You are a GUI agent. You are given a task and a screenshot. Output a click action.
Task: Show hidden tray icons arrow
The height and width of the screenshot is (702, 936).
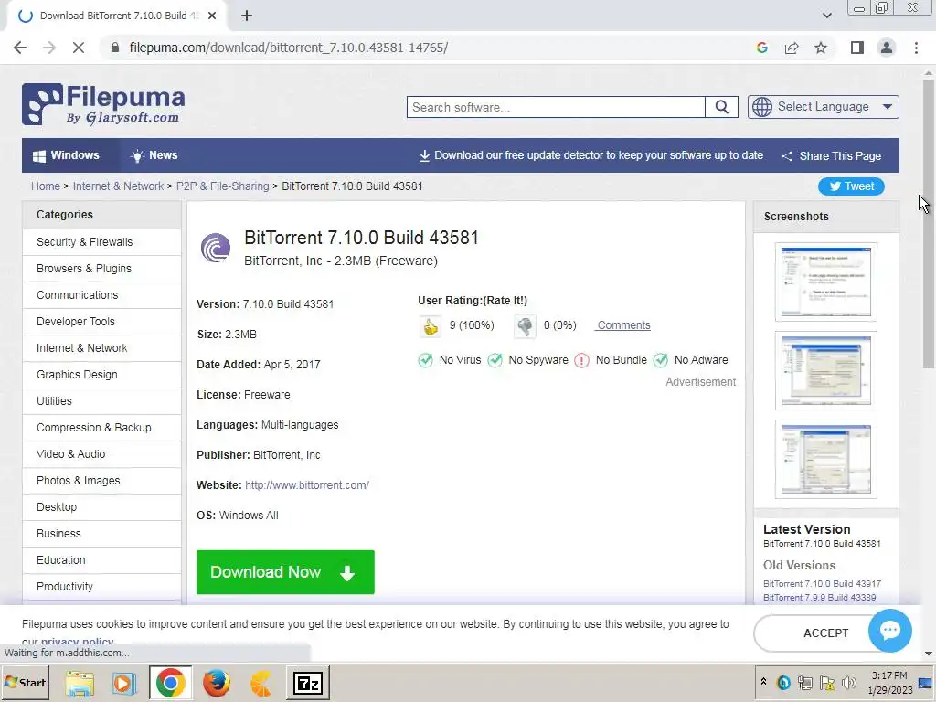coord(763,682)
